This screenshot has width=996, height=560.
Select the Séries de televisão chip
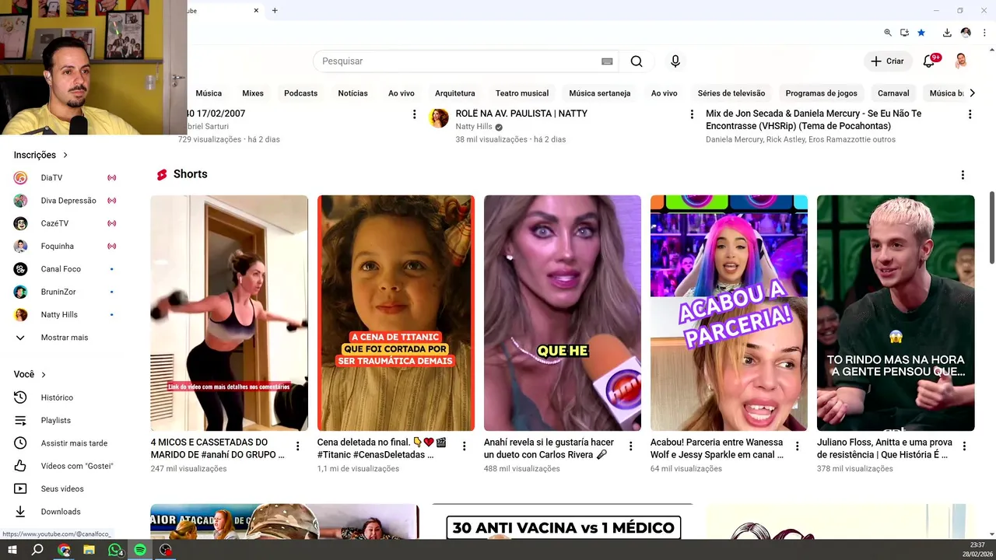731,93
